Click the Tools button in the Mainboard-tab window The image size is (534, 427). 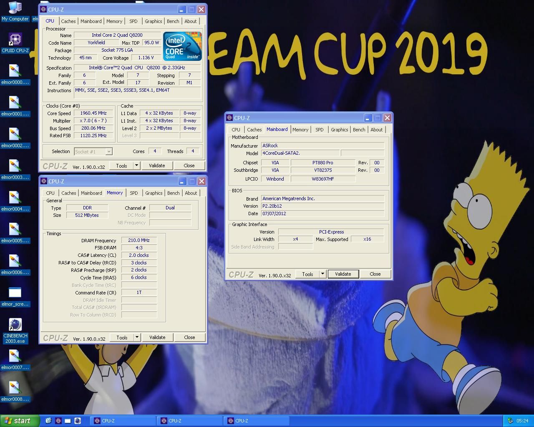tap(307, 274)
